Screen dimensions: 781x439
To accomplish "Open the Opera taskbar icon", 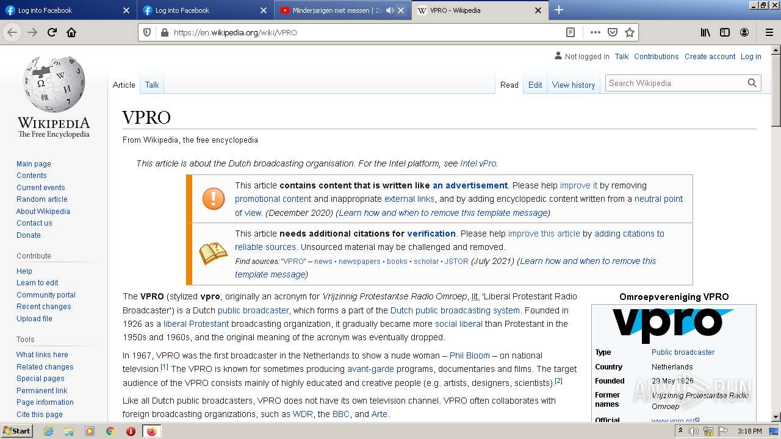I will 131,431.
